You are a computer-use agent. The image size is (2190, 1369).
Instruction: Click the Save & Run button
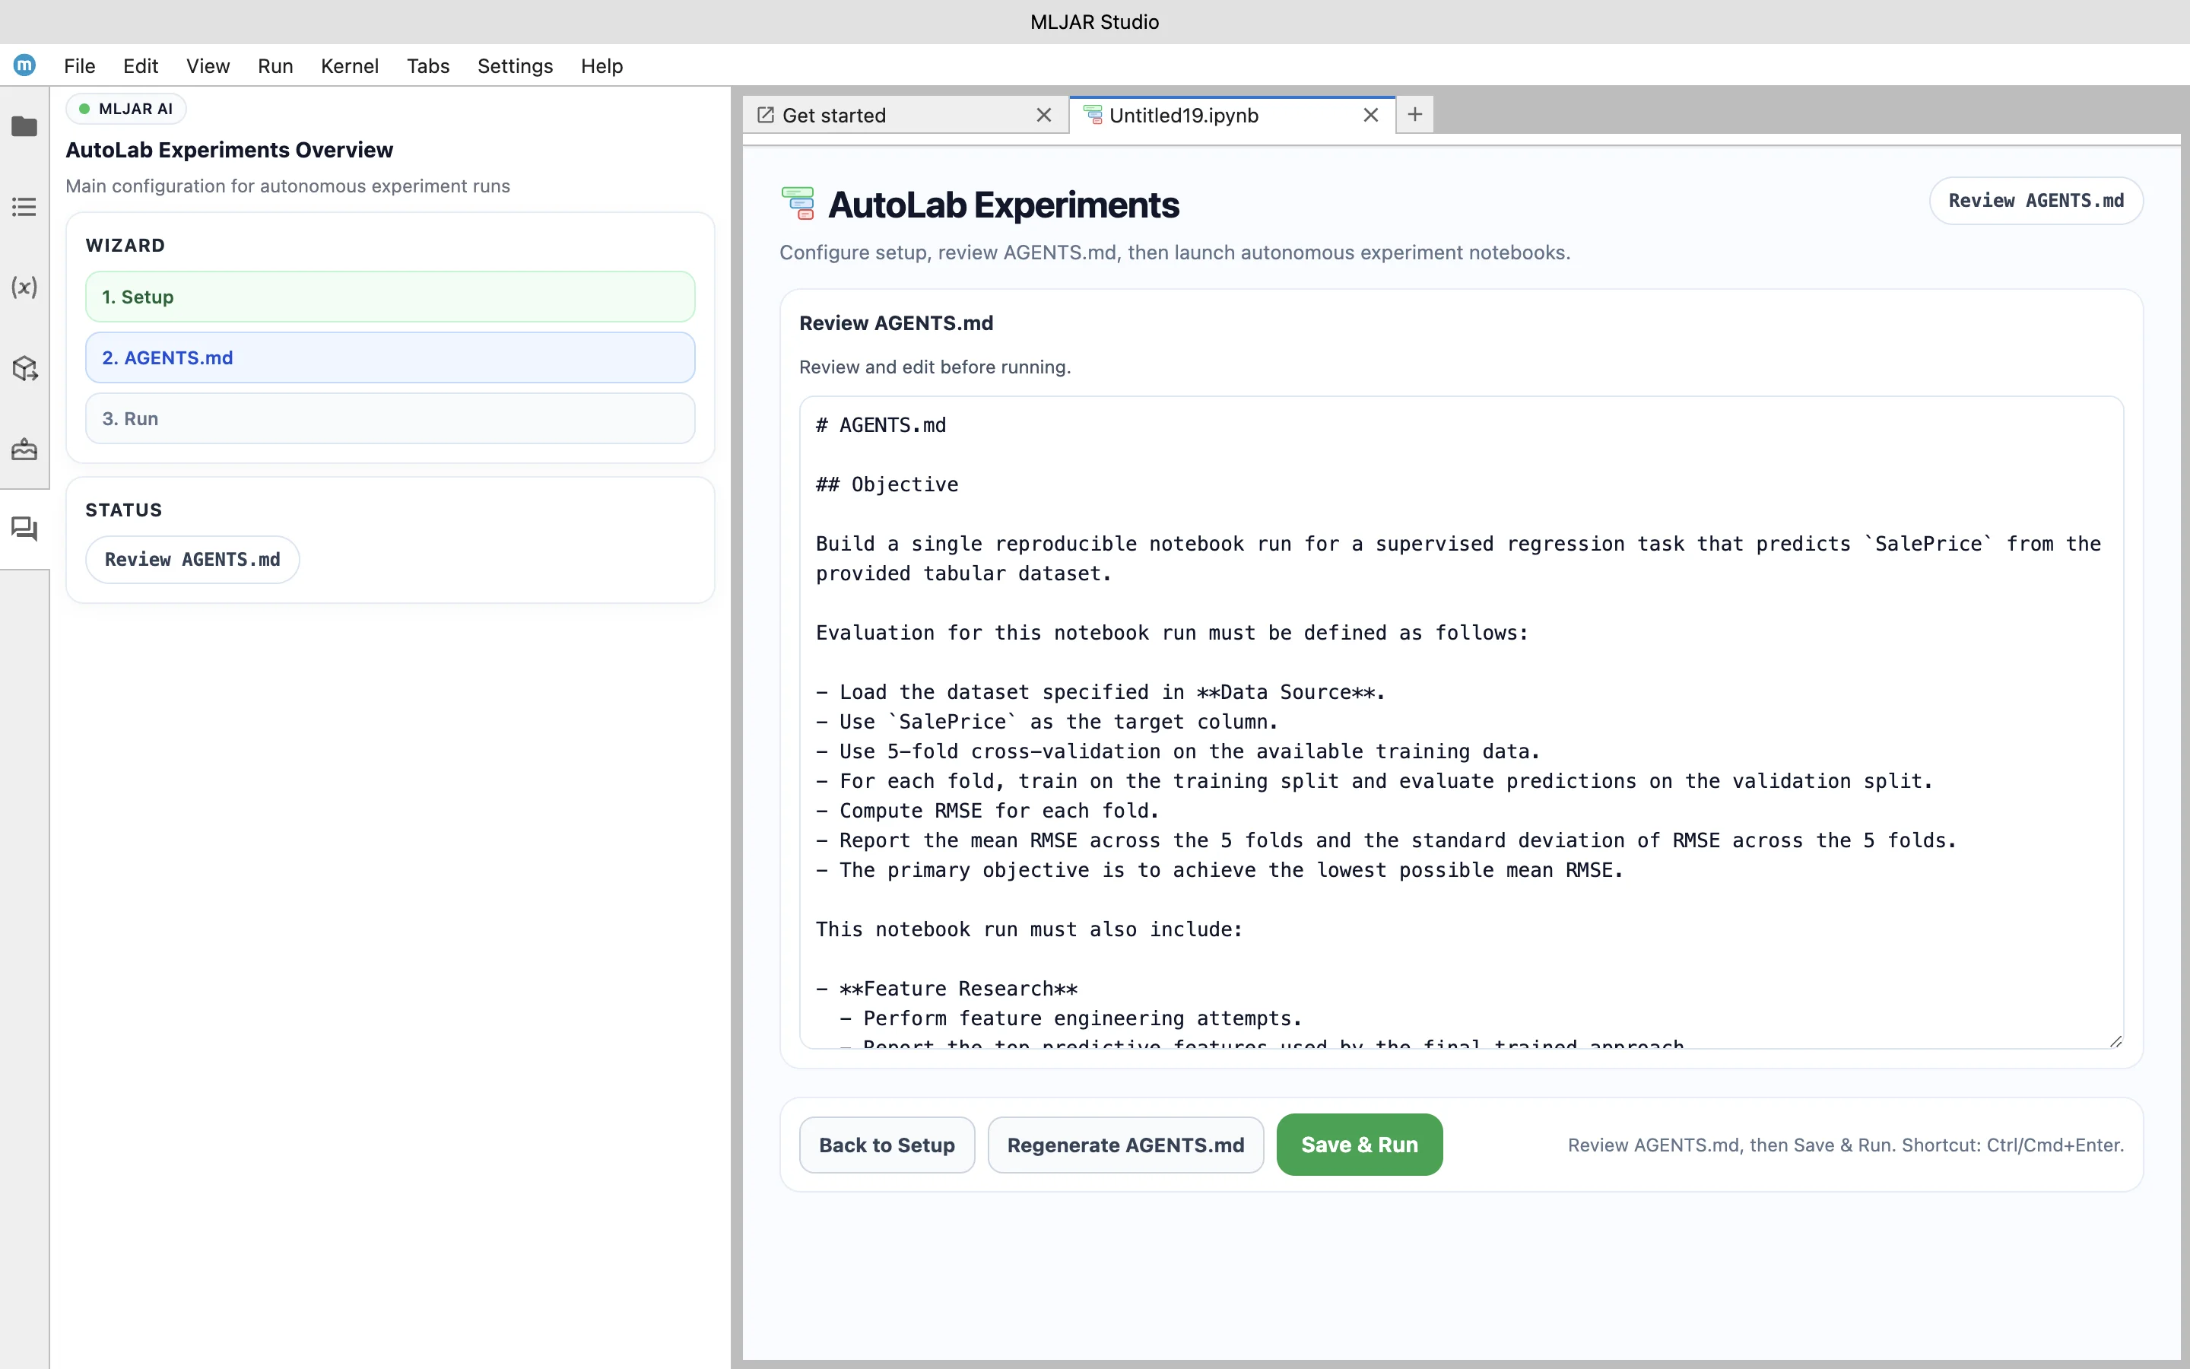tap(1360, 1145)
